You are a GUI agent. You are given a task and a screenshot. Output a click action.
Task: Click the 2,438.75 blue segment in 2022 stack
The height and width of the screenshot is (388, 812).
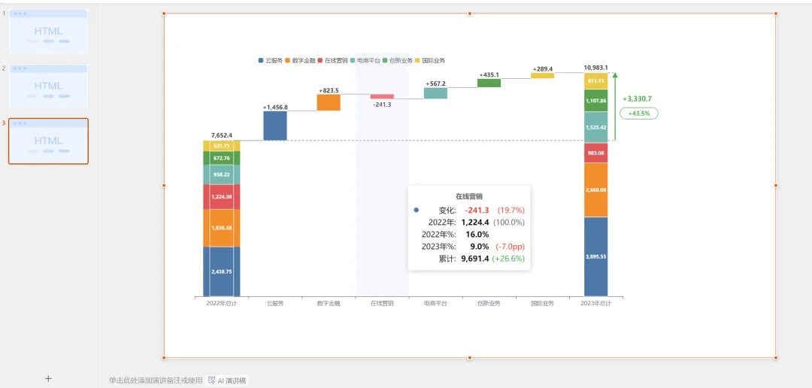click(x=222, y=271)
